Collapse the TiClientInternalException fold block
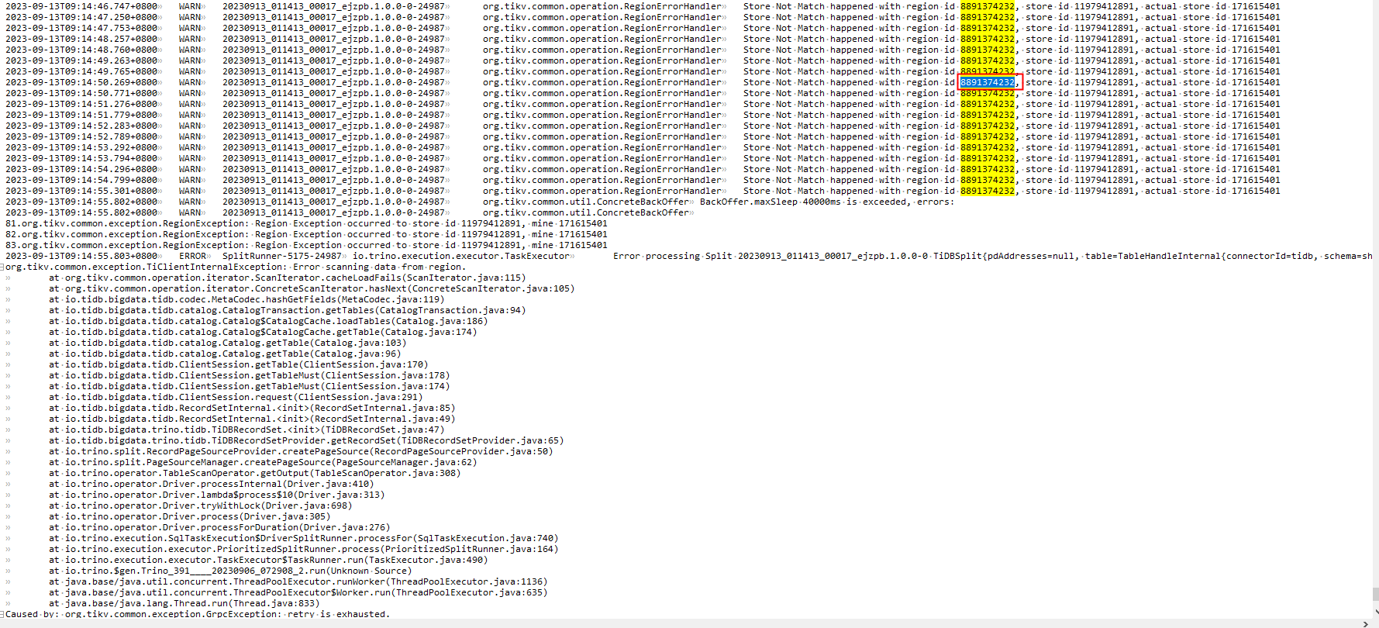 click(x=3, y=267)
